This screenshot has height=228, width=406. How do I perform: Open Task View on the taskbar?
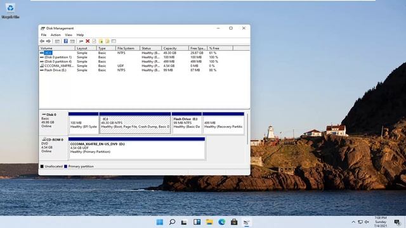coord(184,222)
